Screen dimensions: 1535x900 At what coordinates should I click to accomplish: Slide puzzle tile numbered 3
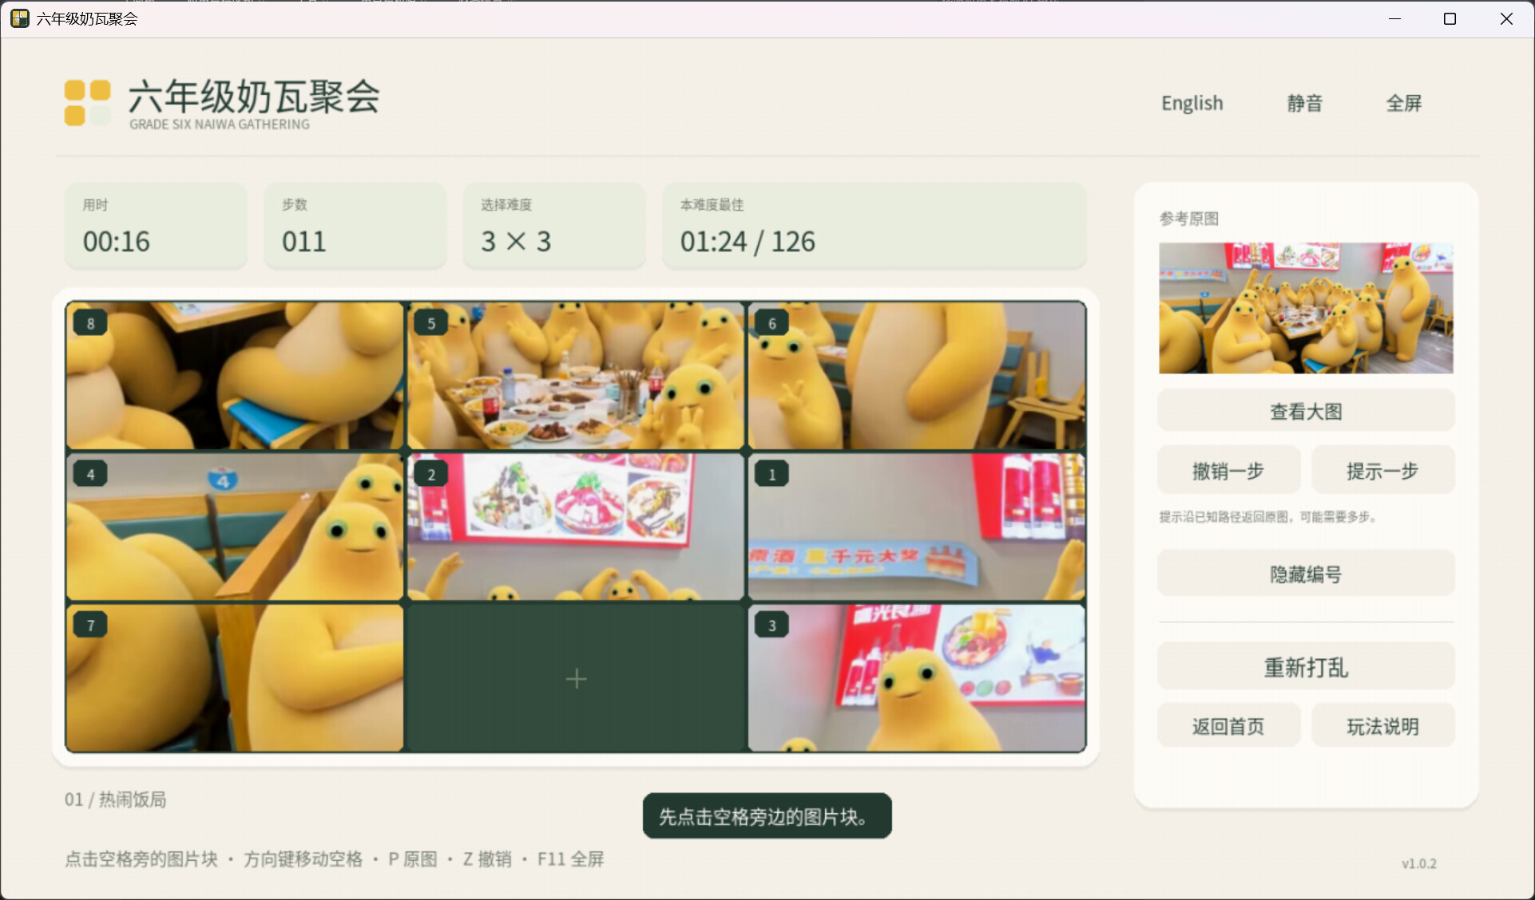point(917,677)
